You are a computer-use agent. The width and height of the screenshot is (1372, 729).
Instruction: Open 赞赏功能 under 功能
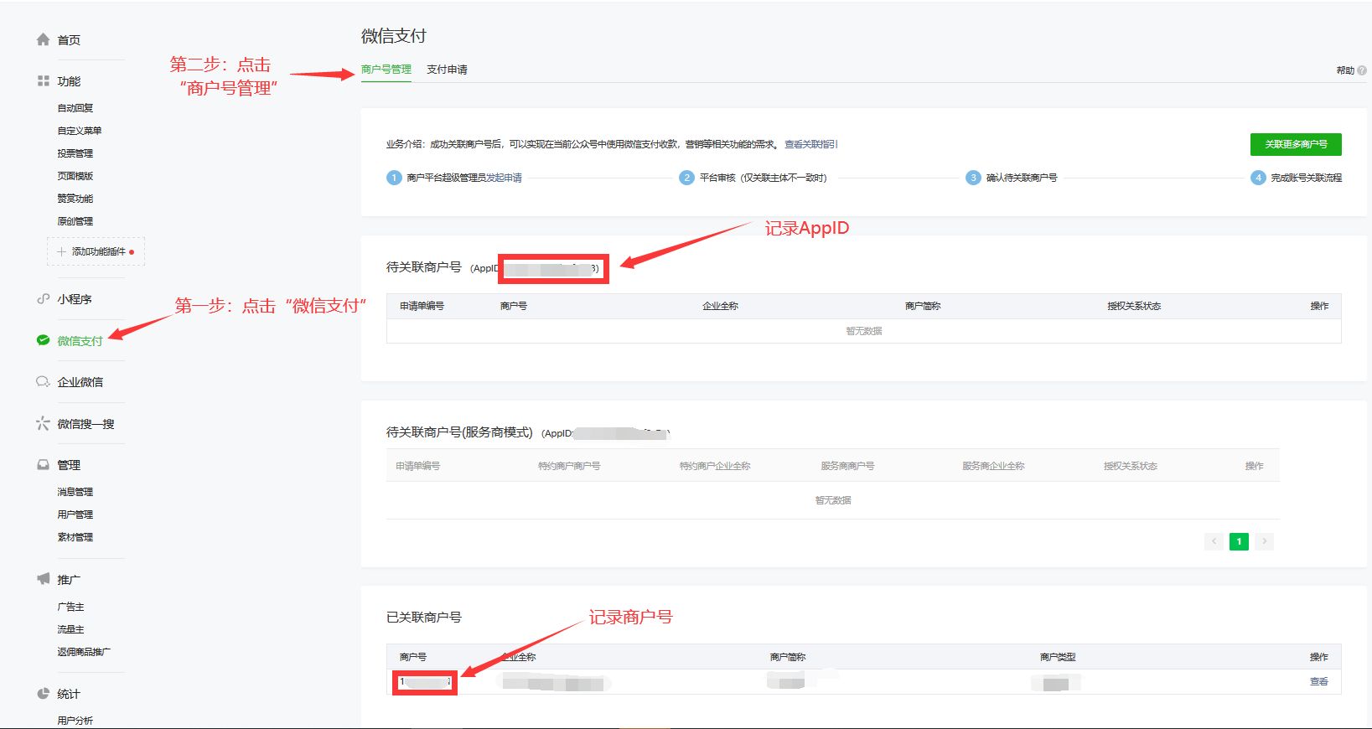click(75, 199)
